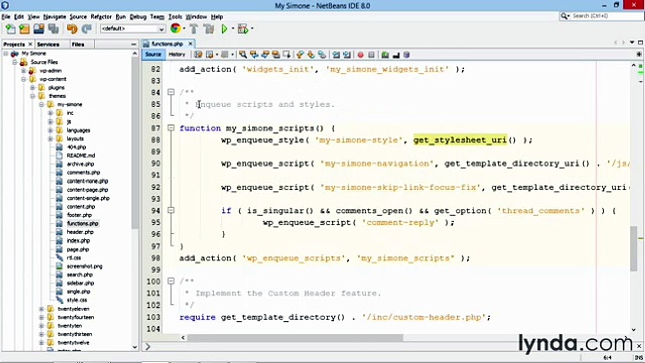
Task: Click the Find Previous Occurrence icon
Action: click(x=254, y=55)
